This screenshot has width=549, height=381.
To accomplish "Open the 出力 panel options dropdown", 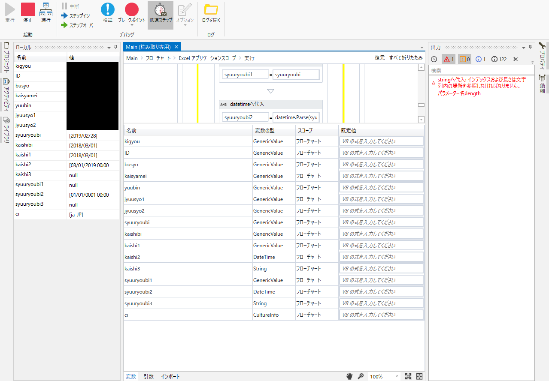I will pos(523,48).
